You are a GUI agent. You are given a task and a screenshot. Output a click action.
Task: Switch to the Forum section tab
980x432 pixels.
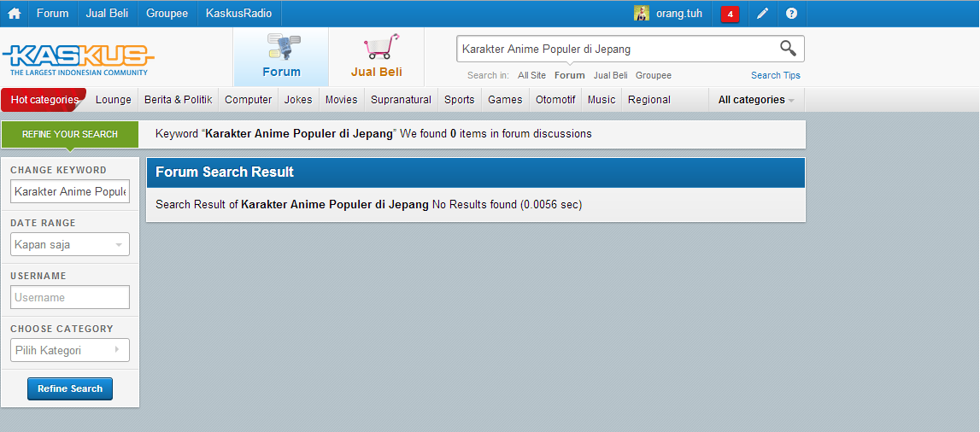(281, 57)
